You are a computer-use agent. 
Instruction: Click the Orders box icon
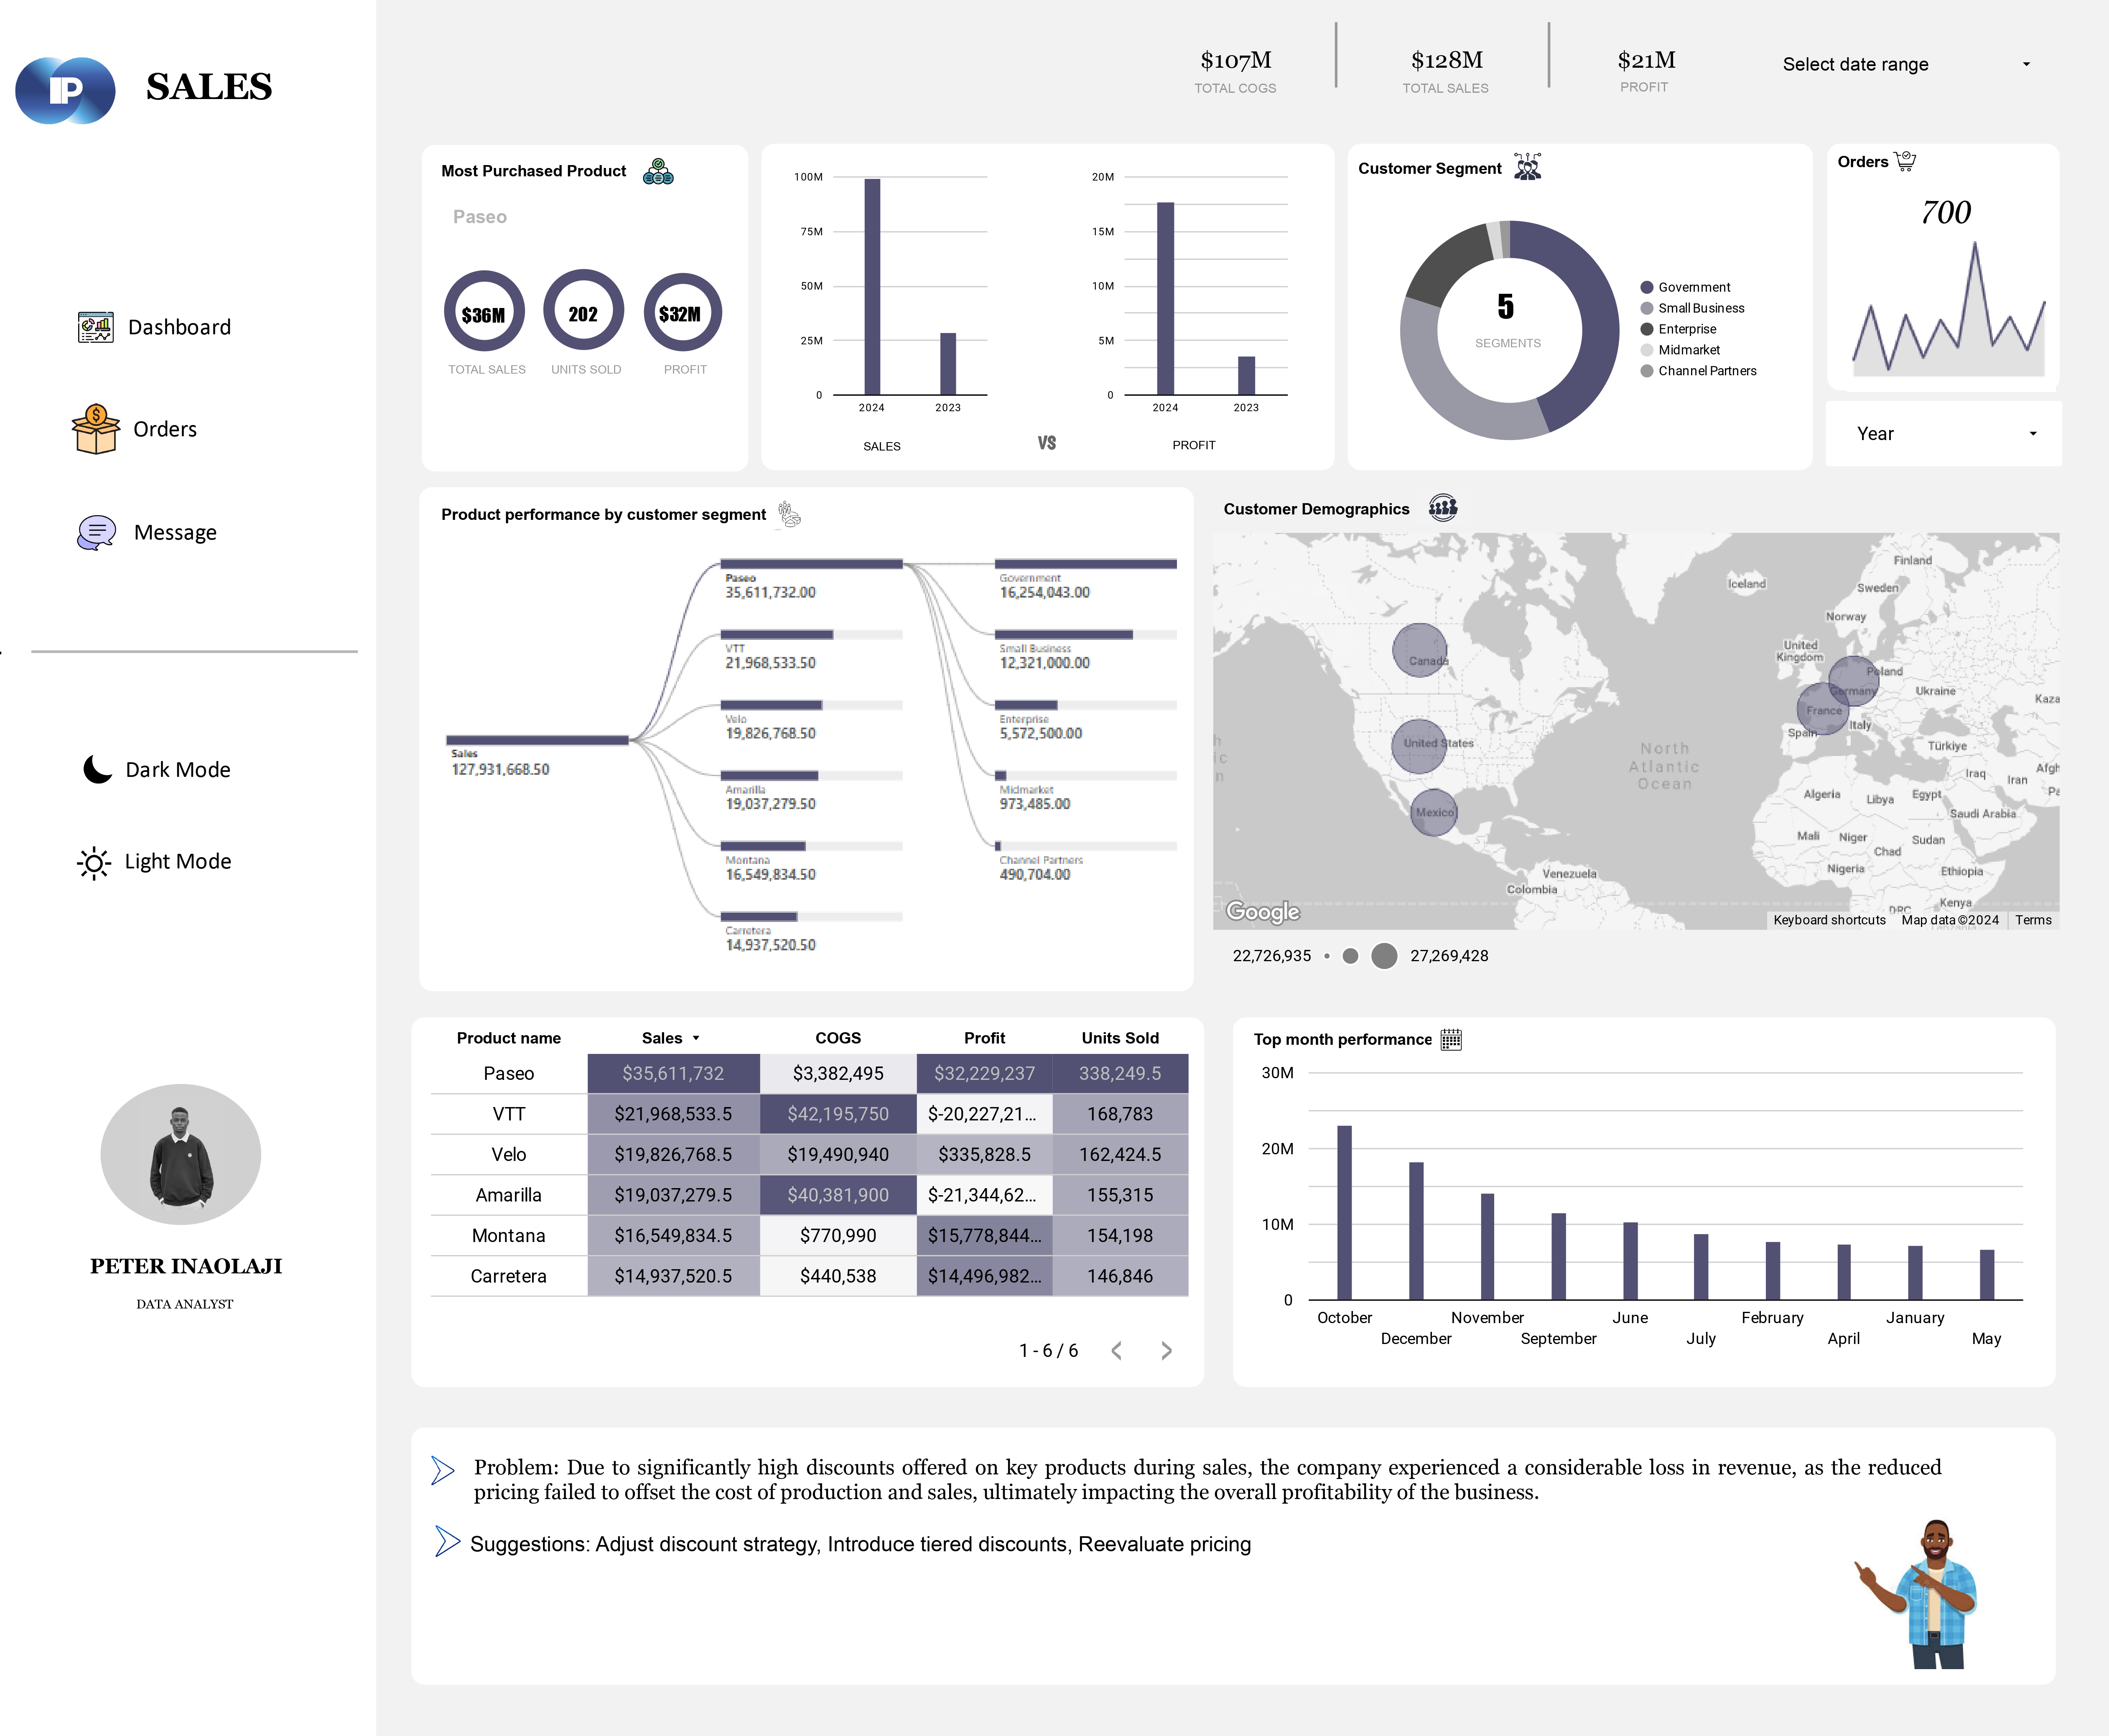[x=96, y=429]
